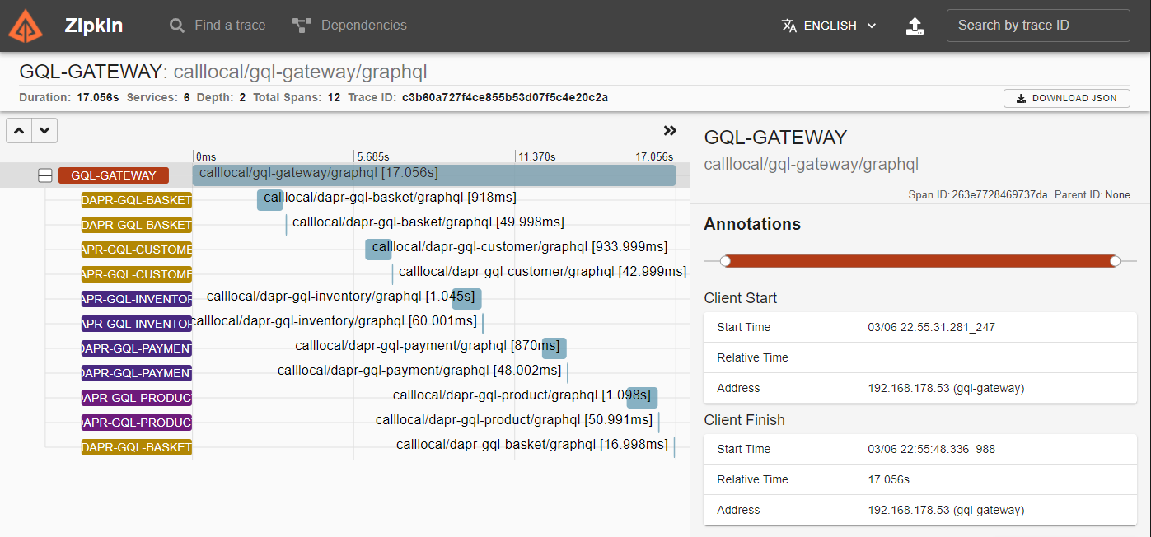This screenshot has width=1151, height=537.
Task: Select the dapr-gql-payment 48.002ms span
Action: coord(568,373)
